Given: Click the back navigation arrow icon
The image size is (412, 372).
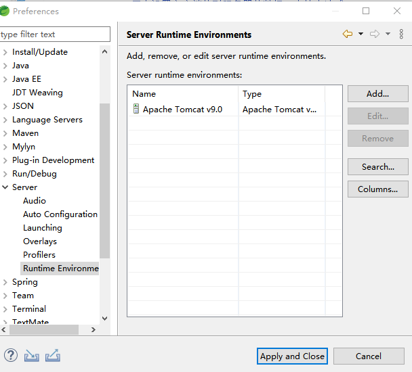Looking at the screenshot, I should pyautogui.click(x=348, y=34).
